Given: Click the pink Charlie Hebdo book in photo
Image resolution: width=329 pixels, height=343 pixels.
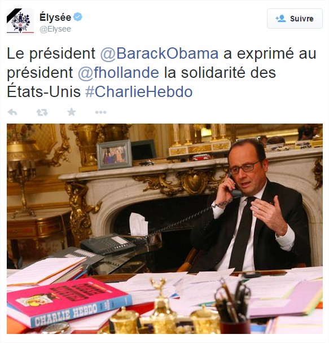Looking at the screenshot, I should [69, 302].
